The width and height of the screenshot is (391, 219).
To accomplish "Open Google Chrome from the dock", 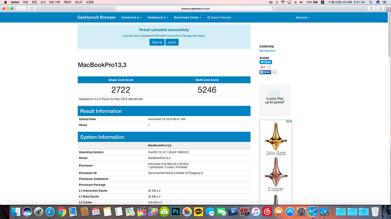I will (61, 212).
